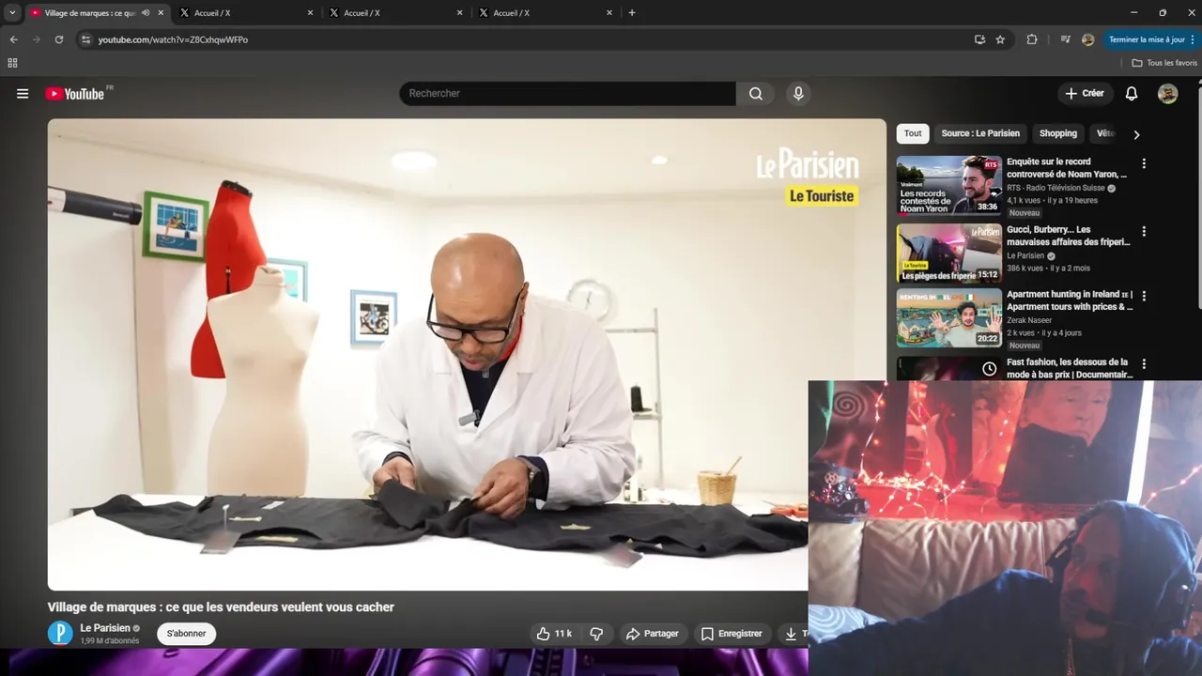Select the Shopping filter chip

pyautogui.click(x=1058, y=133)
